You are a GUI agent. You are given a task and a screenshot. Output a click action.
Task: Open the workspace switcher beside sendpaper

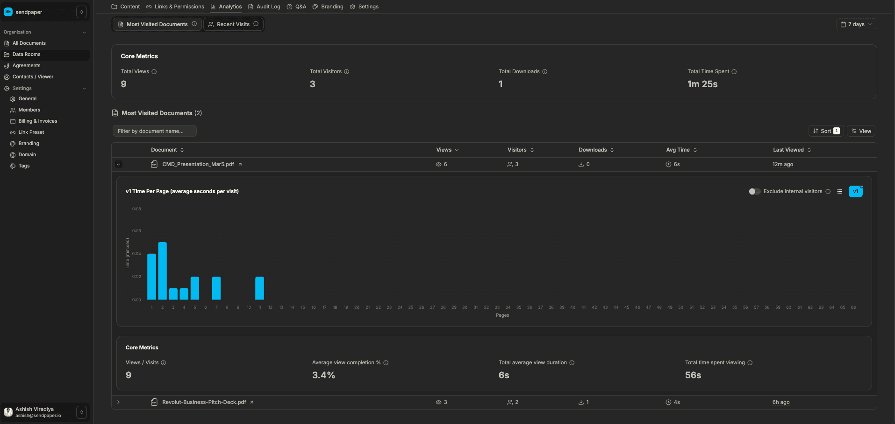tap(81, 12)
